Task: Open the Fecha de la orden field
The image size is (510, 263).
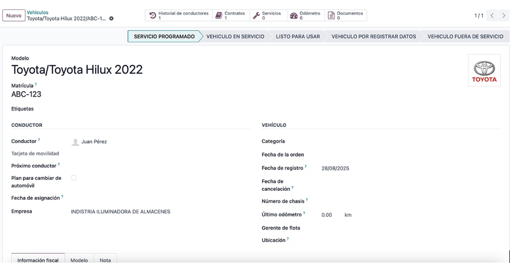Action: 410,154
